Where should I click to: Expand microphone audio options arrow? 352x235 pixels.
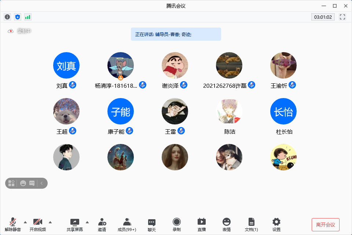25,222
